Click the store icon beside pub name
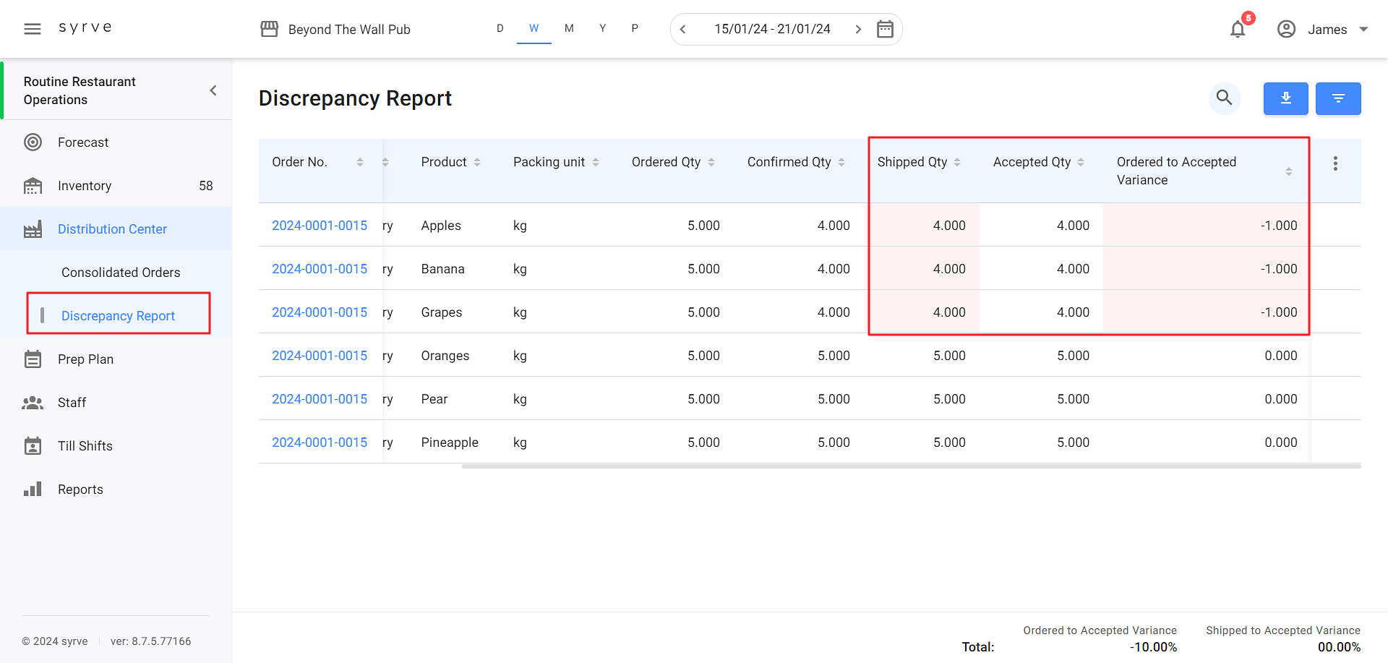Screen dimensions: 1388x663 coord(270,29)
